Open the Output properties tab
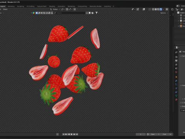This screenshot has width=185, height=139. coord(176,61)
